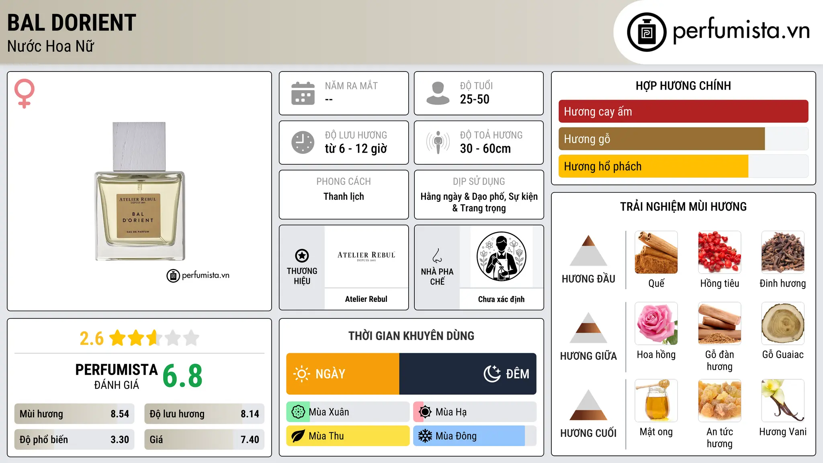Click the NĂM RA MẮT label
This screenshot has height=463, width=823.
(351, 86)
